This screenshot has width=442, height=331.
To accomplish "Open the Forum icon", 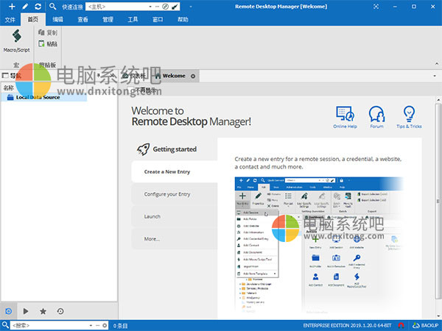I will (376, 115).
